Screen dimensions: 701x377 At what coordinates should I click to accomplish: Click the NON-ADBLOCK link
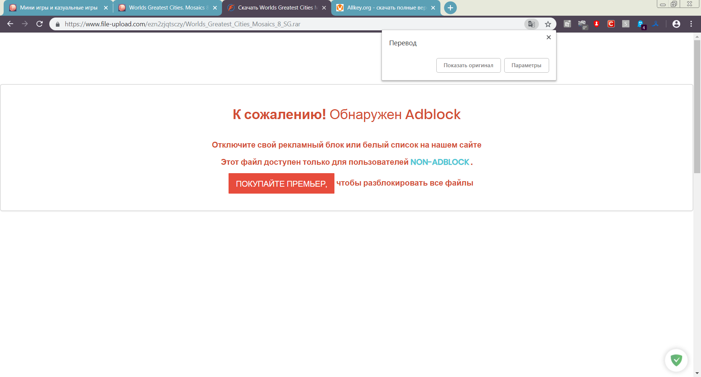pos(440,162)
